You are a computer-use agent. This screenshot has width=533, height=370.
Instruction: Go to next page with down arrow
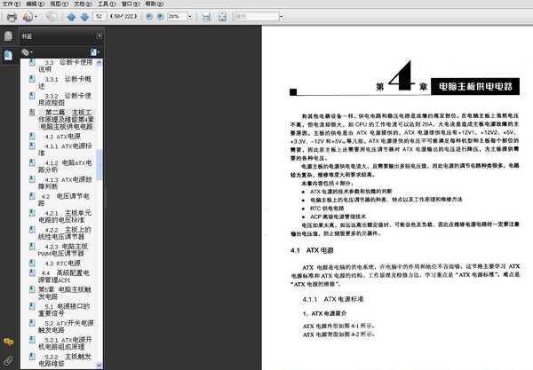coord(84,16)
